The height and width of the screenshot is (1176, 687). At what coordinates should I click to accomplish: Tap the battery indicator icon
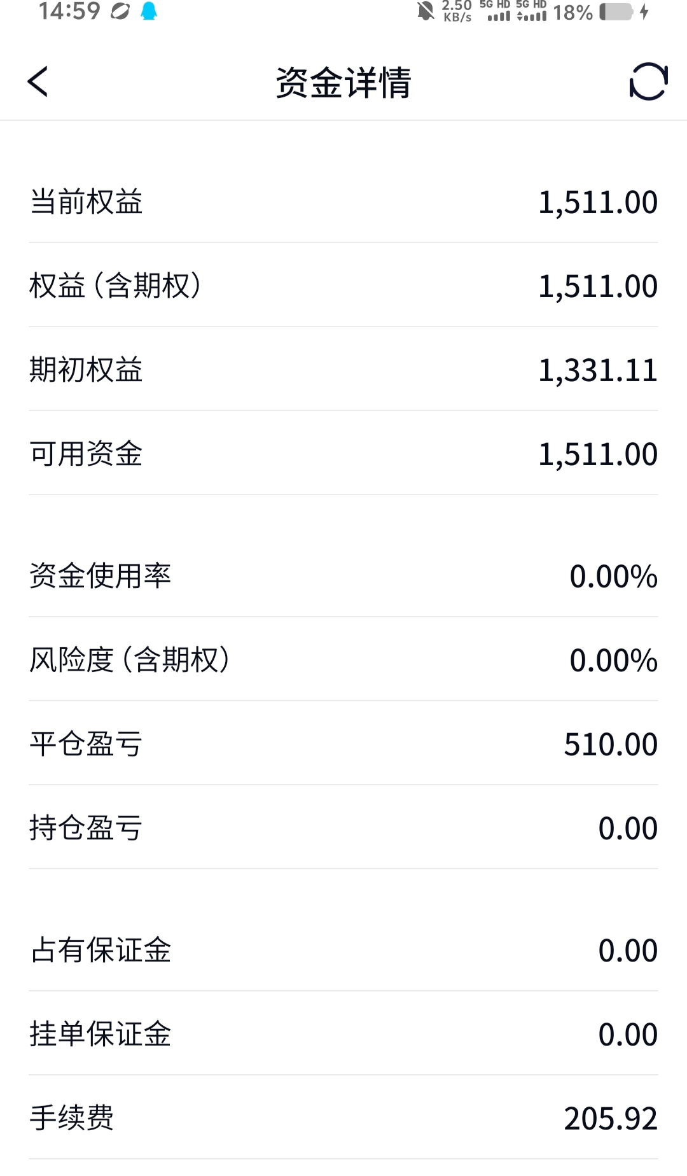pos(616,11)
